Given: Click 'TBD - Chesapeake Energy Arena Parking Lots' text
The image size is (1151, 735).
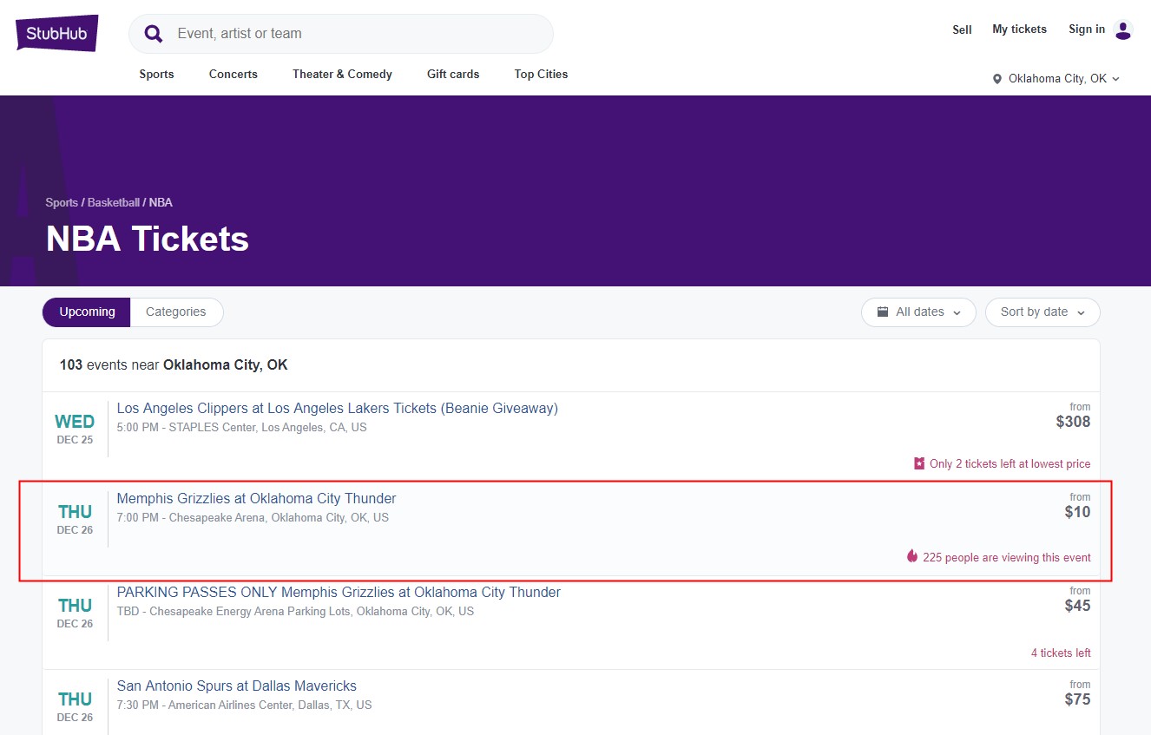Looking at the screenshot, I should pyautogui.click(x=296, y=612).
